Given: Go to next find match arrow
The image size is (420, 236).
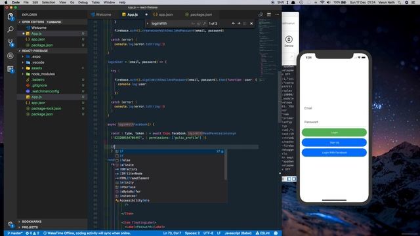Looking at the screenshot, I should [x=239, y=24].
